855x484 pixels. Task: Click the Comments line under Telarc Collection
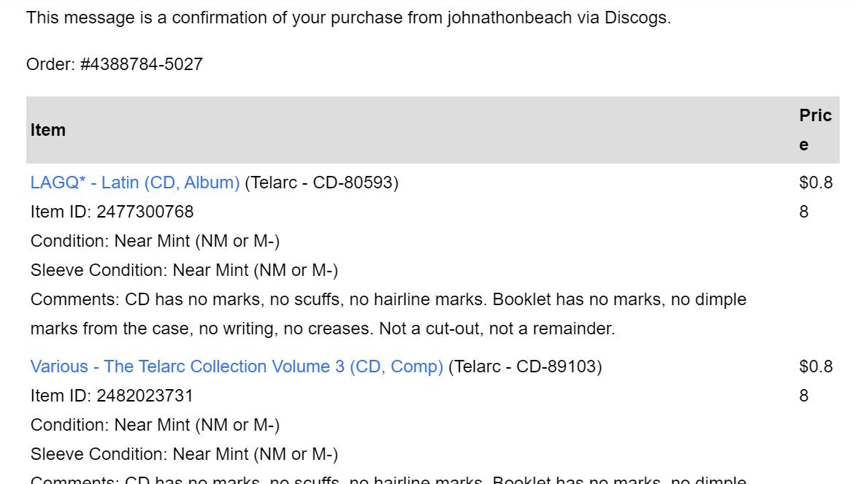pos(388,480)
